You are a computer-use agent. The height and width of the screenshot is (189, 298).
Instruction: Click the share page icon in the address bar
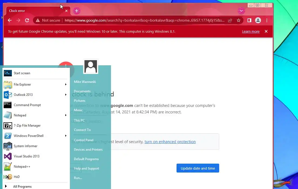tap(230, 20)
